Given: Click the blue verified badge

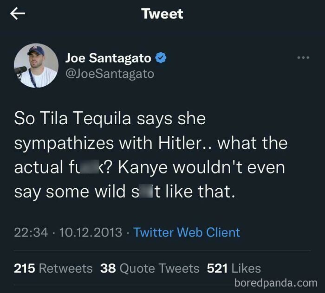Looking at the screenshot, I should click(x=161, y=58).
